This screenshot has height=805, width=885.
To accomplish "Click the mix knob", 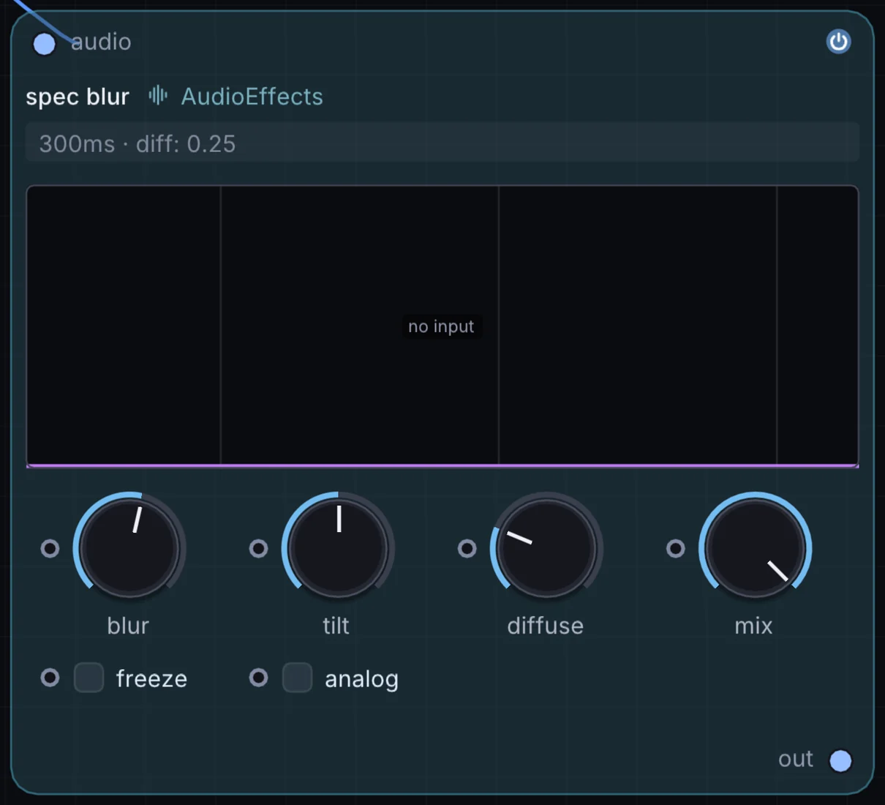I will point(755,547).
